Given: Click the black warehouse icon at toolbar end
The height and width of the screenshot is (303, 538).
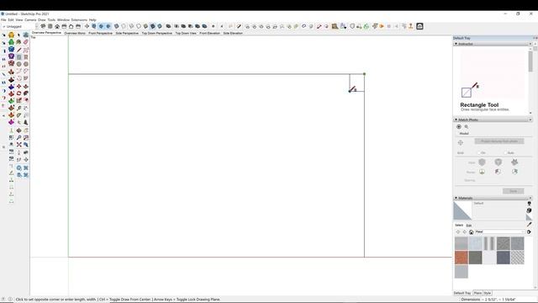Looking at the screenshot, I should coord(419,26).
